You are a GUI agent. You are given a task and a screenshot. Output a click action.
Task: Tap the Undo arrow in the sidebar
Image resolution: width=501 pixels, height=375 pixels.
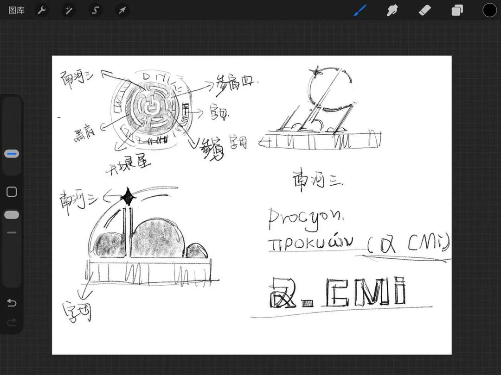pos(12,303)
